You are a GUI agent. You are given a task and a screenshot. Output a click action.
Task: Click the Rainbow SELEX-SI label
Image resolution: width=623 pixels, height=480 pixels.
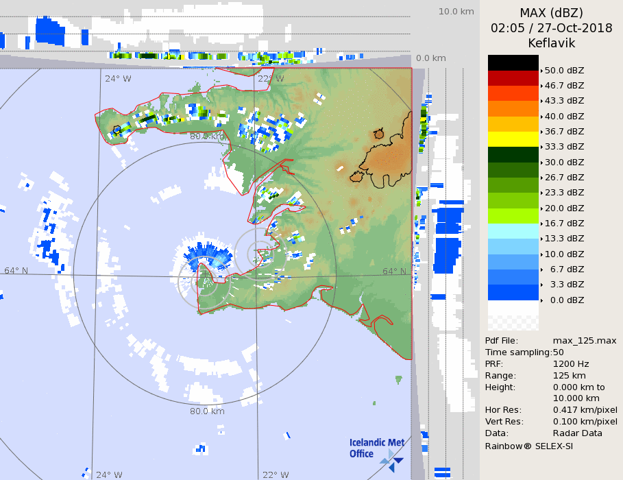pyautogui.click(x=528, y=446)
